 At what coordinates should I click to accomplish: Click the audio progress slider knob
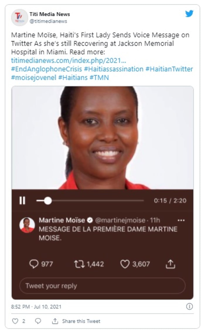pos(48,200)
